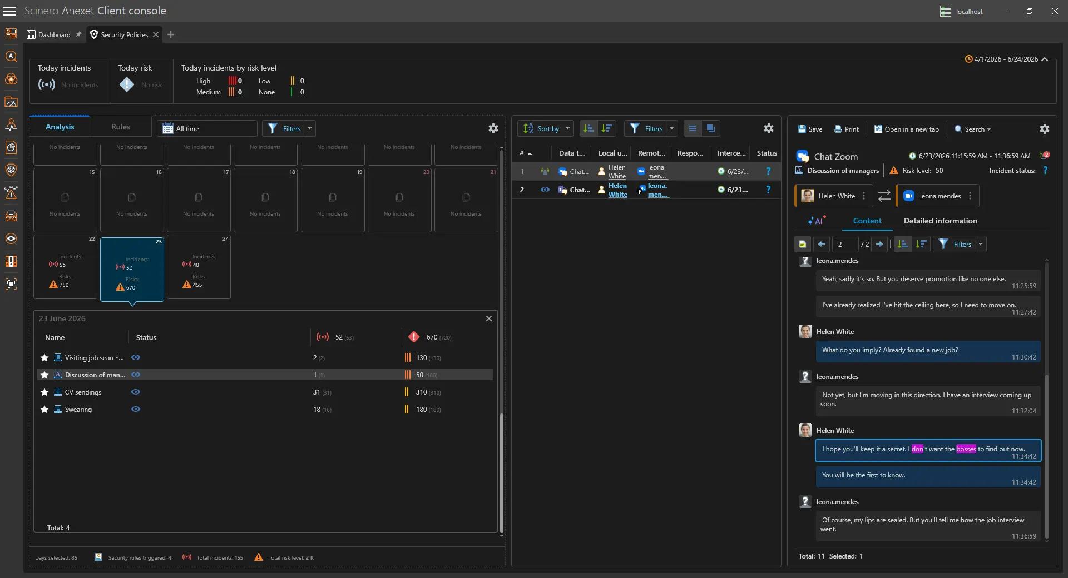Screen dimensions: 1068x578
Task: Switch to the Rules tab
Action: pos(121,127)
